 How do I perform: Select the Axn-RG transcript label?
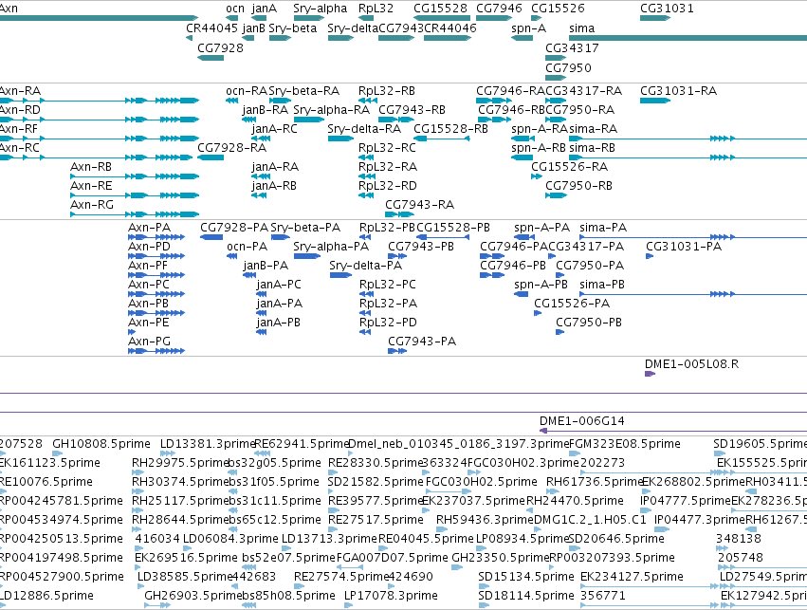[x=91, y=205]
